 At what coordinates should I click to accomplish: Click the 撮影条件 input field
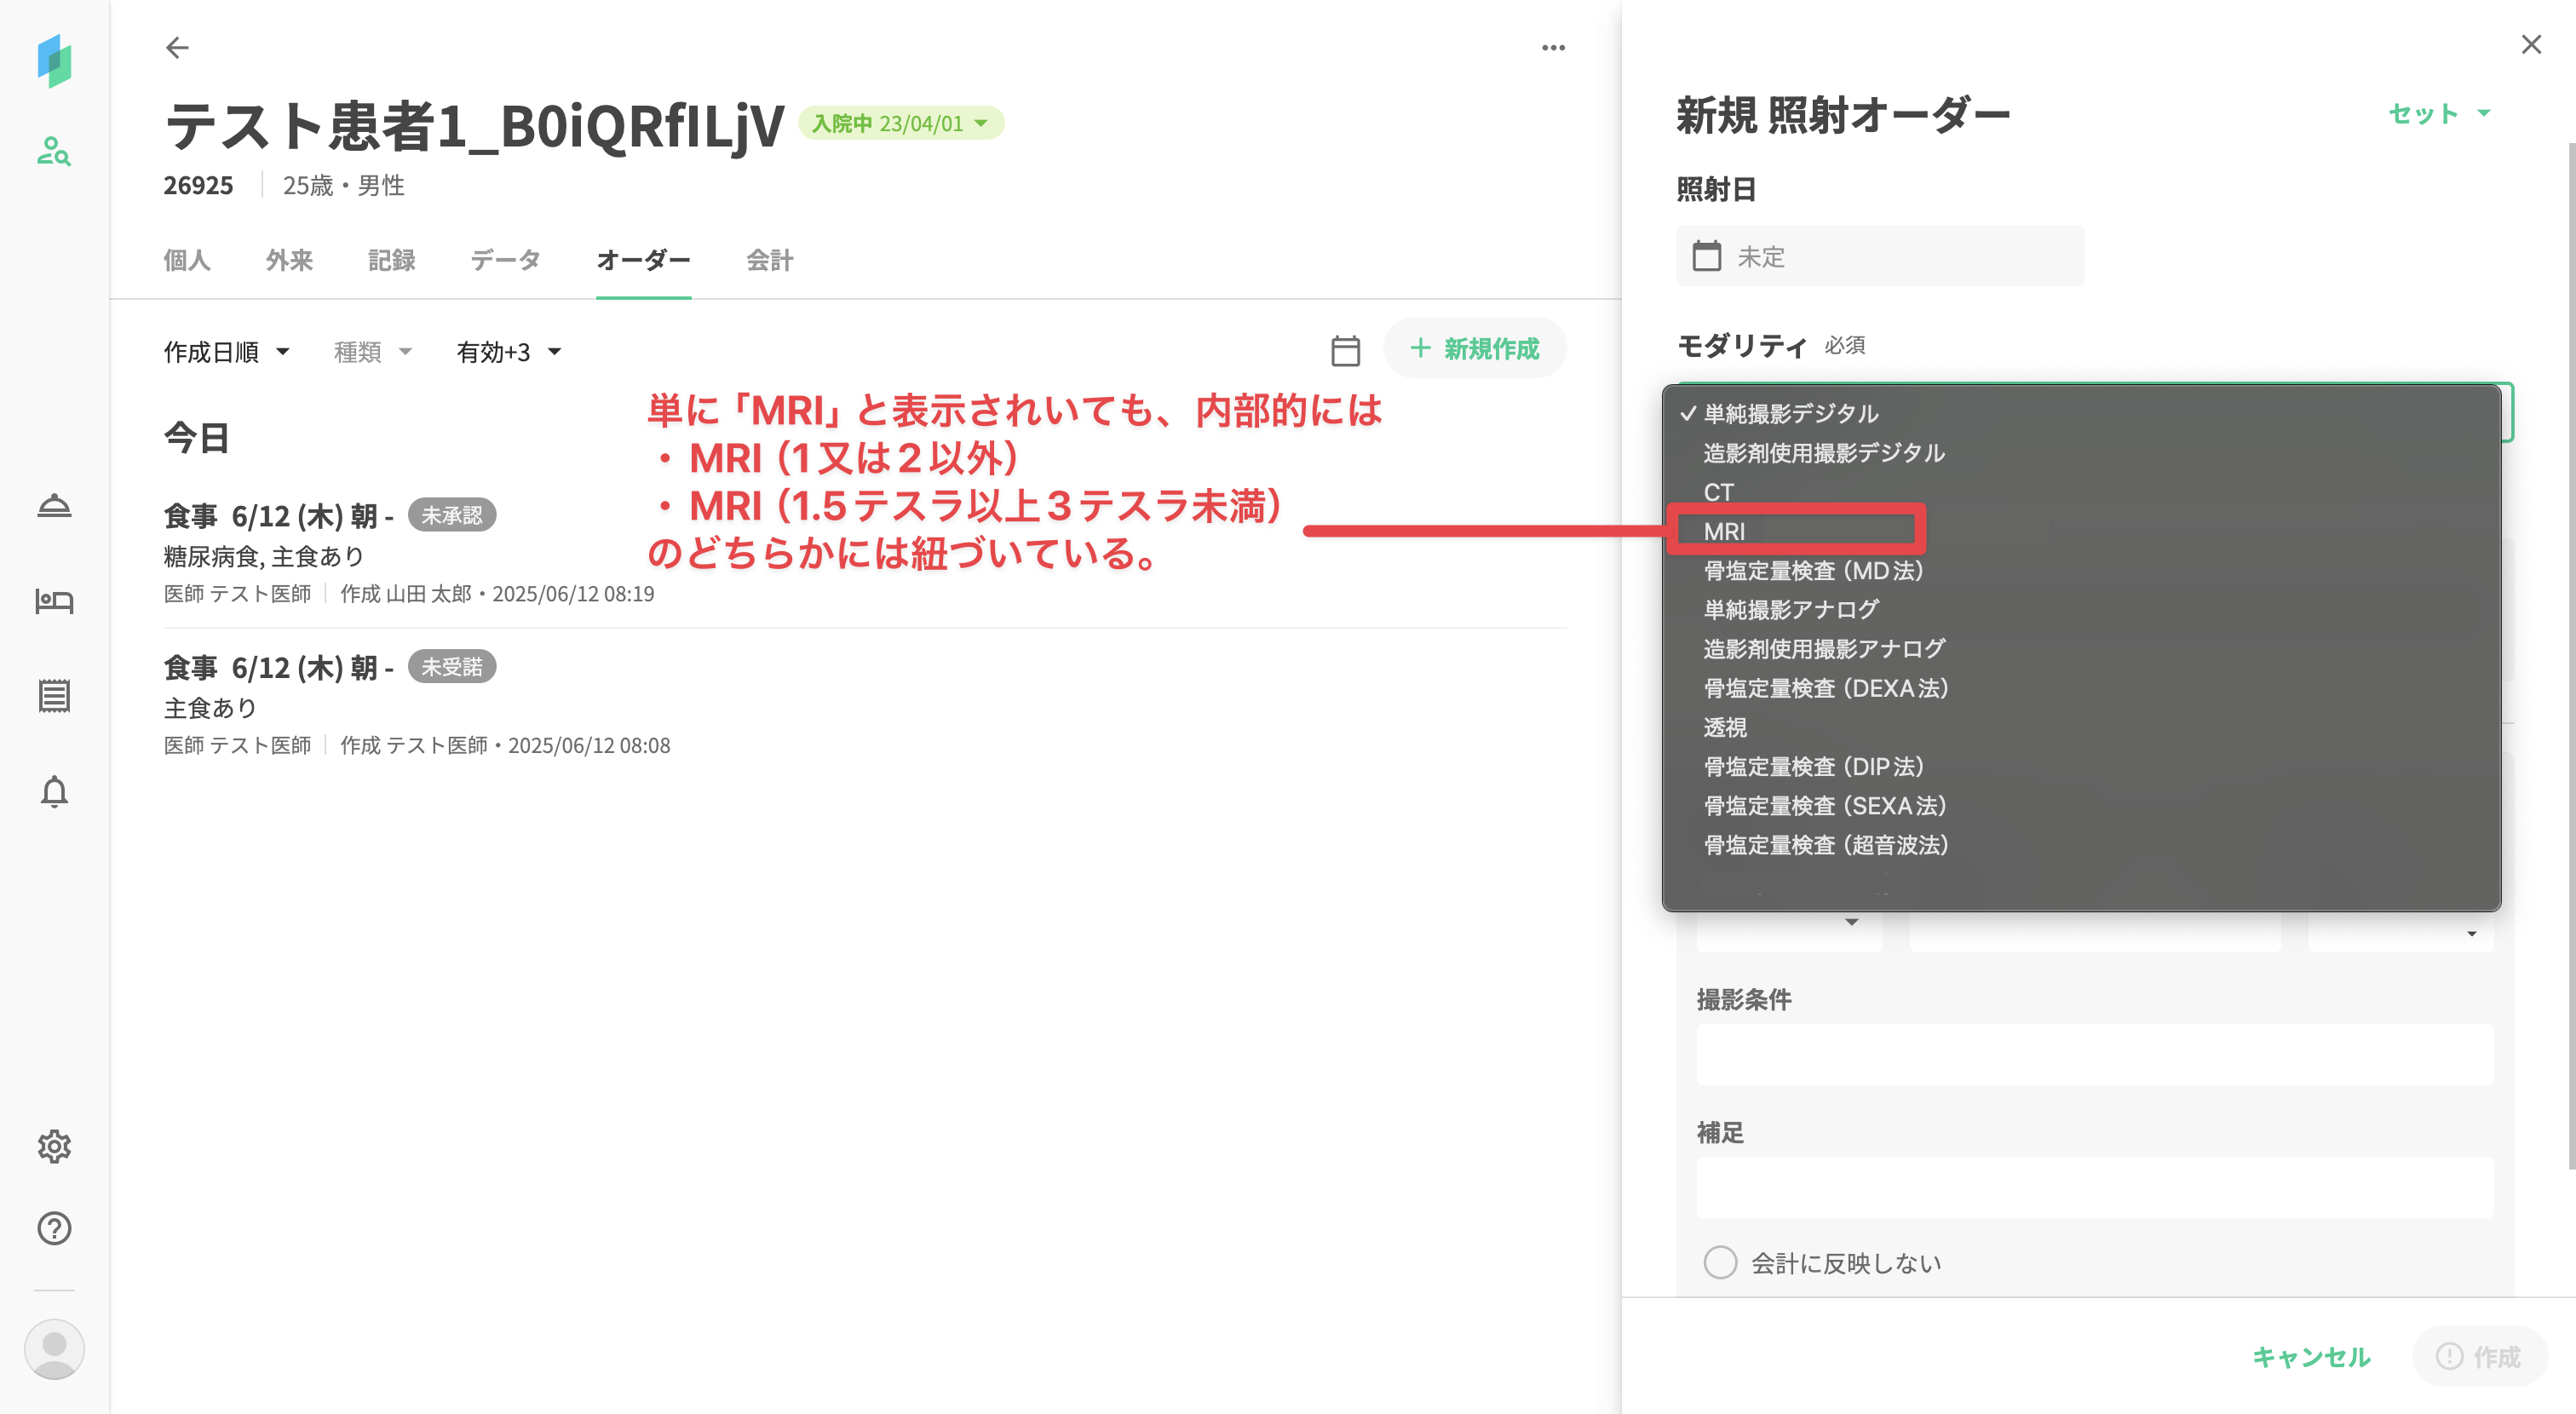[2094, 1054]
